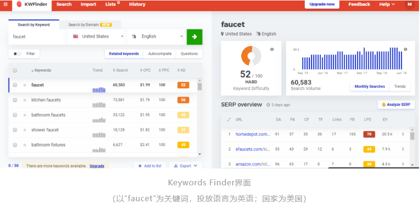Click the faucet trend mini chart
The height and width of the screenshot is (207, 420).
(x=99, y=90)
